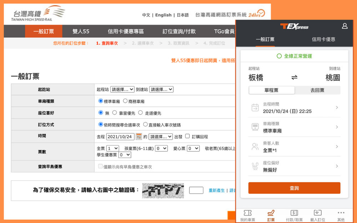Tap the 訂票 seat icon in bottom bar
The height and width of the screenshot is (223, 357).
[x=271, y=213]
